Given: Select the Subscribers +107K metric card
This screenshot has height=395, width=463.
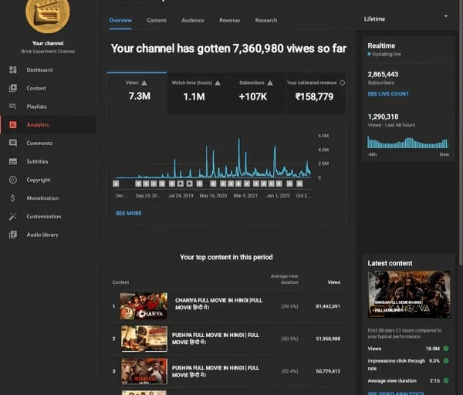Looking at the screenshot, I should click(x=255, y=93).
